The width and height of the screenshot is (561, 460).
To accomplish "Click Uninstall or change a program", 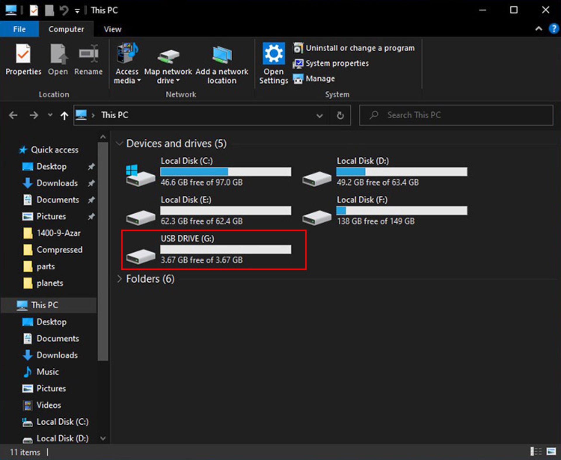I will [x=360, y=48].
